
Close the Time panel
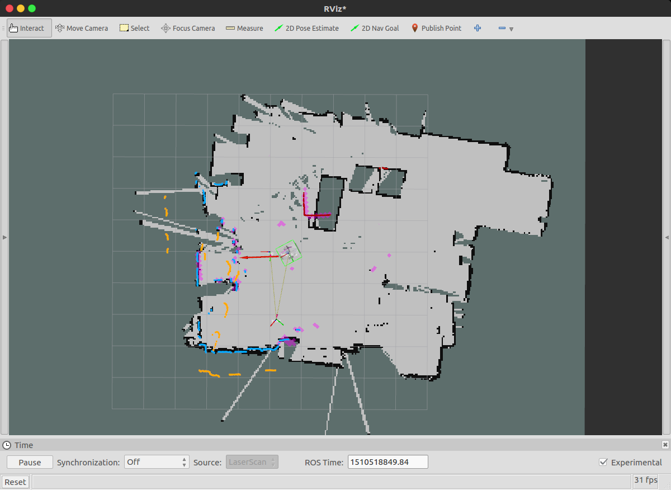point(665,445)
